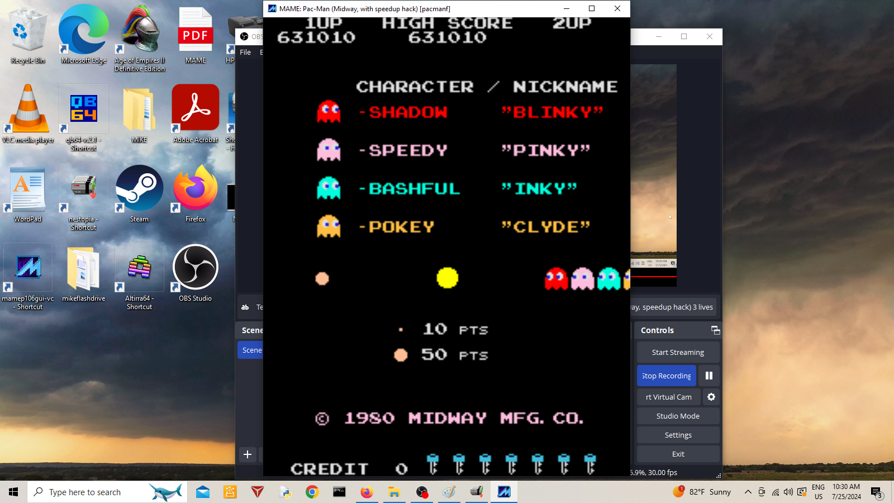The width and height of the screenshot is (894, 503).
Task: Select the Scene item in list
Action: tap(251, 350)
